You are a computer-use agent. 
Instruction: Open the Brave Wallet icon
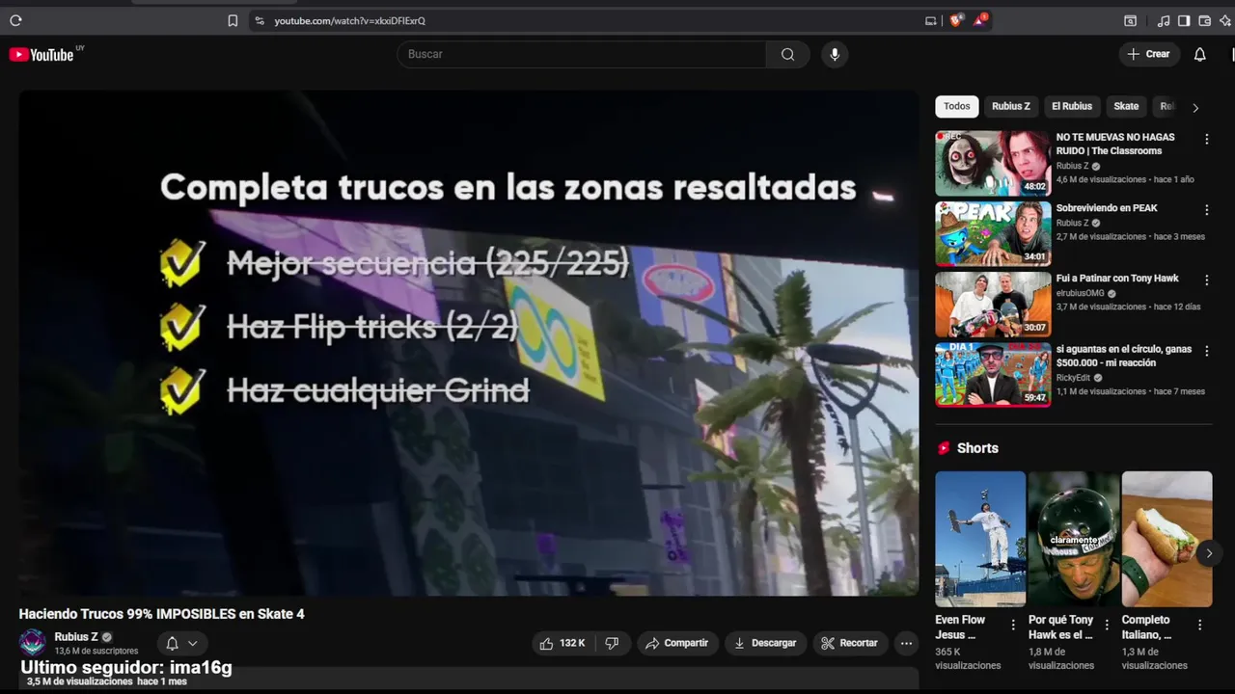point(1204,20)
